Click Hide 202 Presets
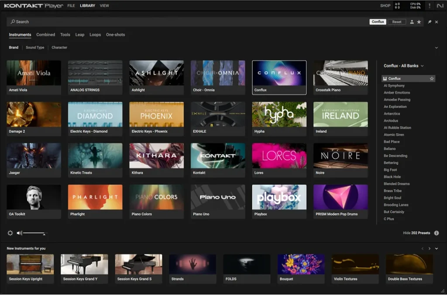Viewport: 447px width, 295px height. (416, 233)
